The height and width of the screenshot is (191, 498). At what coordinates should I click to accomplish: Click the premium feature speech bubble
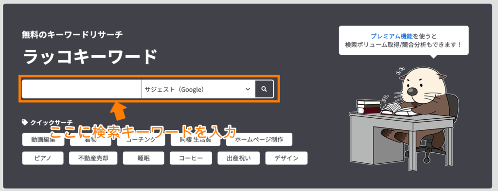[x=403, y=40]
